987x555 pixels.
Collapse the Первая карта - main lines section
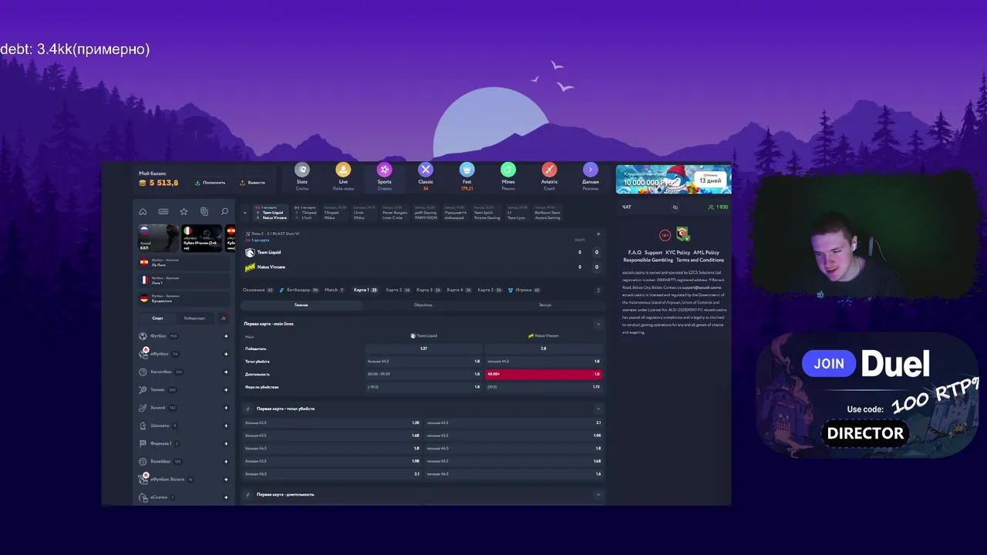tap(598, 324)
